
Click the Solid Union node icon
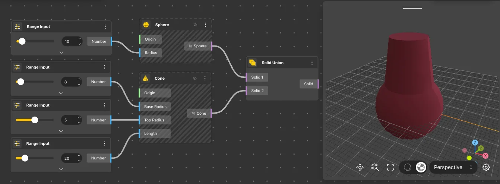tap(252, 63)
